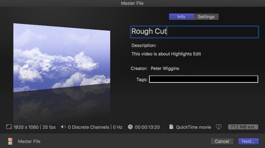Viewport: 265px width, 148px height.
Task: Click the 77.2 MB est. size badge
Action: (x=243, y=127)
